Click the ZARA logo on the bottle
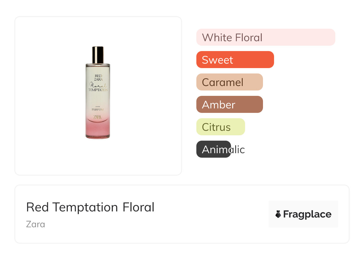The width and height of the screenshot is (364, 258). pyautogui.click(x=98, y=117)
